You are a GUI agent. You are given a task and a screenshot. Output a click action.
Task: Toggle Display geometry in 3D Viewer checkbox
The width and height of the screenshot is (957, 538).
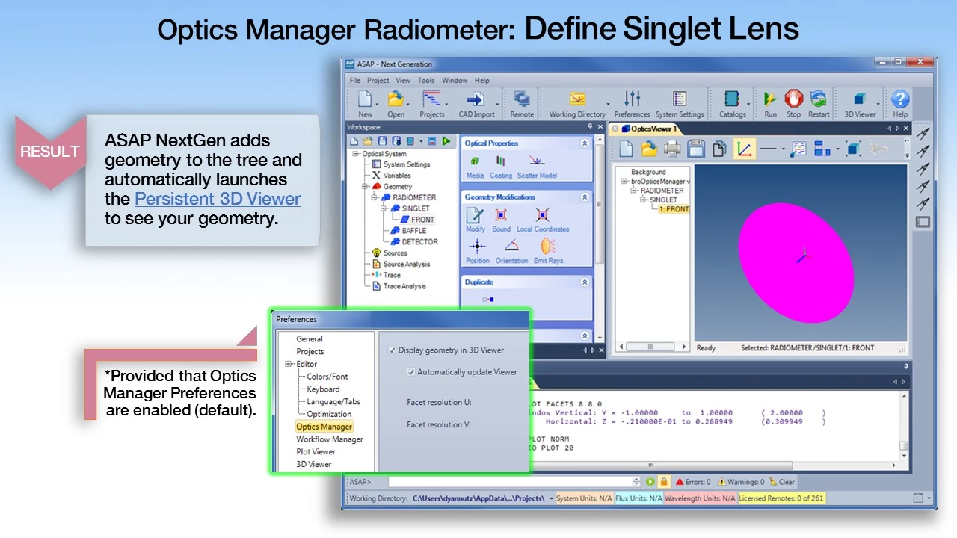(x=393, y=350)
